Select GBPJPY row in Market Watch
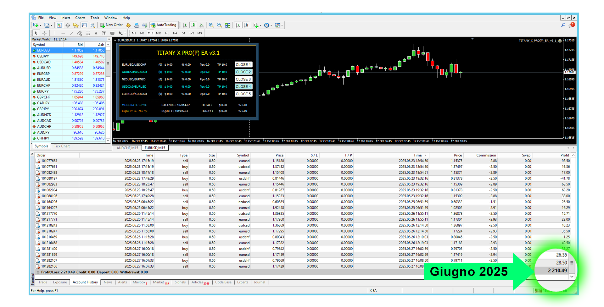The width and height of the screenshot is (604, 307). coord(43,109)
